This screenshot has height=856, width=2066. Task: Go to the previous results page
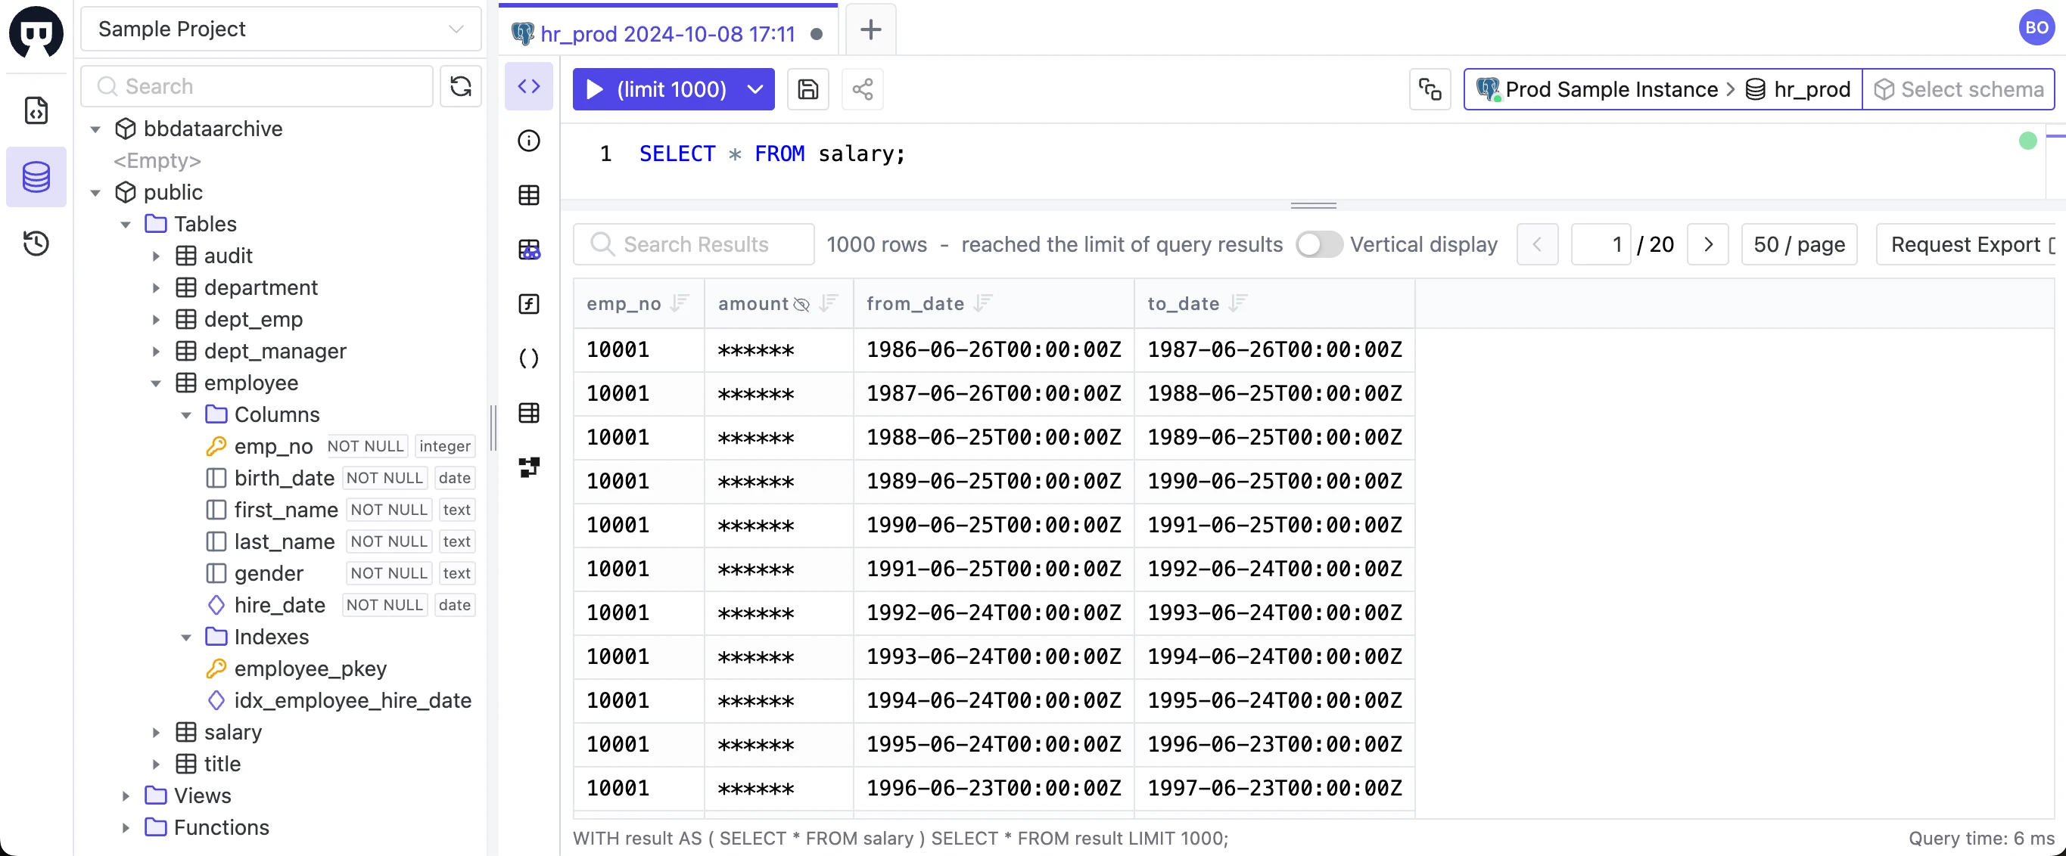pos(1537,245)
